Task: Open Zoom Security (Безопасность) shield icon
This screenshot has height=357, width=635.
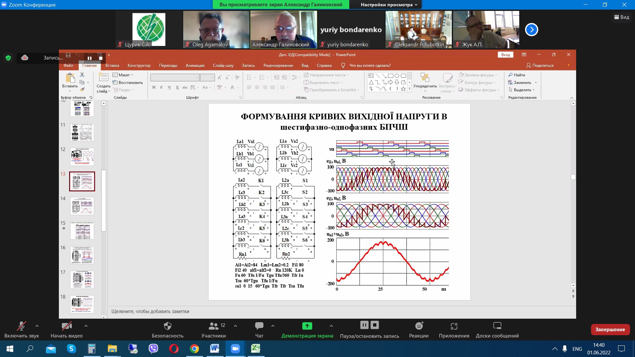Action: pos(167,326)
